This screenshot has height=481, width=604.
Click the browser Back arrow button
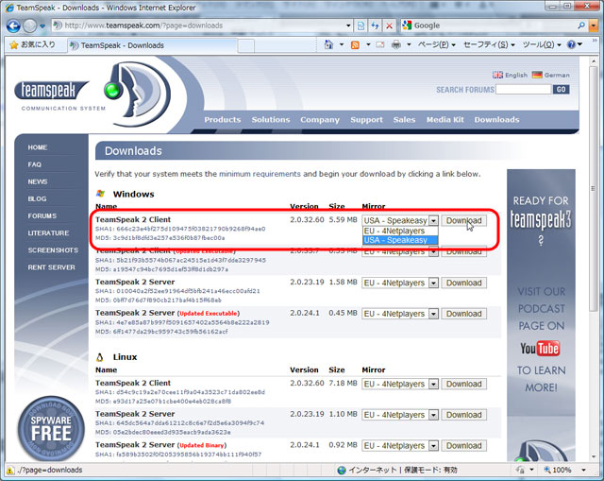click(x=13, y=26)
